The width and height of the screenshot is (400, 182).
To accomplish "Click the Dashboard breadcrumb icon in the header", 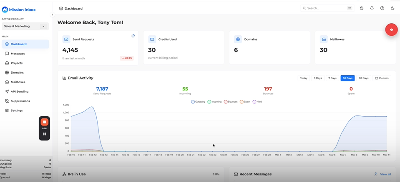I will click(x=61, y=8).
